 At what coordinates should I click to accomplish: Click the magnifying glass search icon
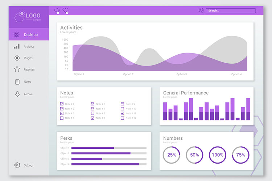(x=201, y=10)
